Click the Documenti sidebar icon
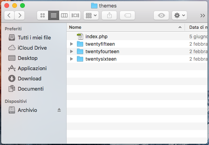 click(x=12, y=89)
